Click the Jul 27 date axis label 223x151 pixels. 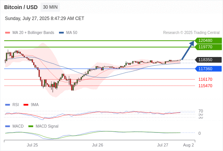[163, 145]
